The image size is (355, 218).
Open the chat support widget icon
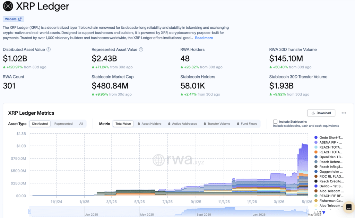click(x=349, y=207)
